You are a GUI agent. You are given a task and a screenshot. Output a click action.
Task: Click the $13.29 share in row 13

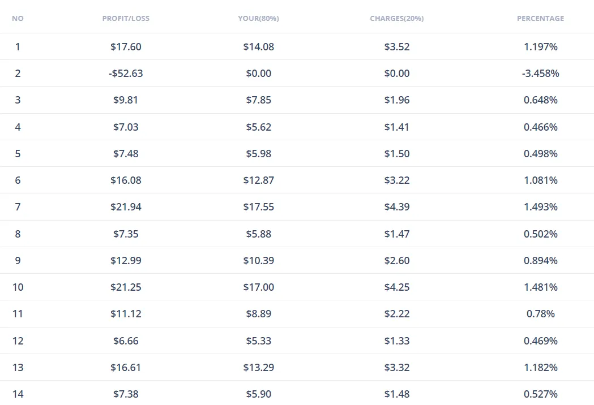pyautogui.click(x=258, y=367)
